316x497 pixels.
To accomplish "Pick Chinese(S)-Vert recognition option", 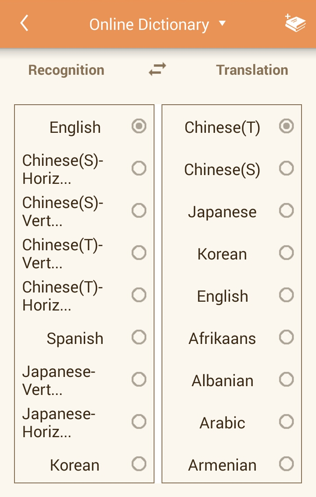I will coord(139,211).
